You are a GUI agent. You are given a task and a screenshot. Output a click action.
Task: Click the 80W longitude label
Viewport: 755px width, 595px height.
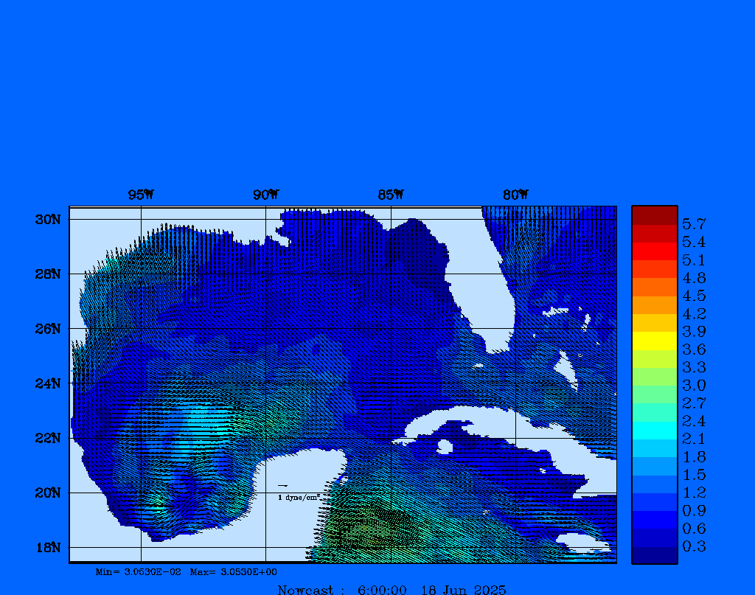(x=515, y=195)
